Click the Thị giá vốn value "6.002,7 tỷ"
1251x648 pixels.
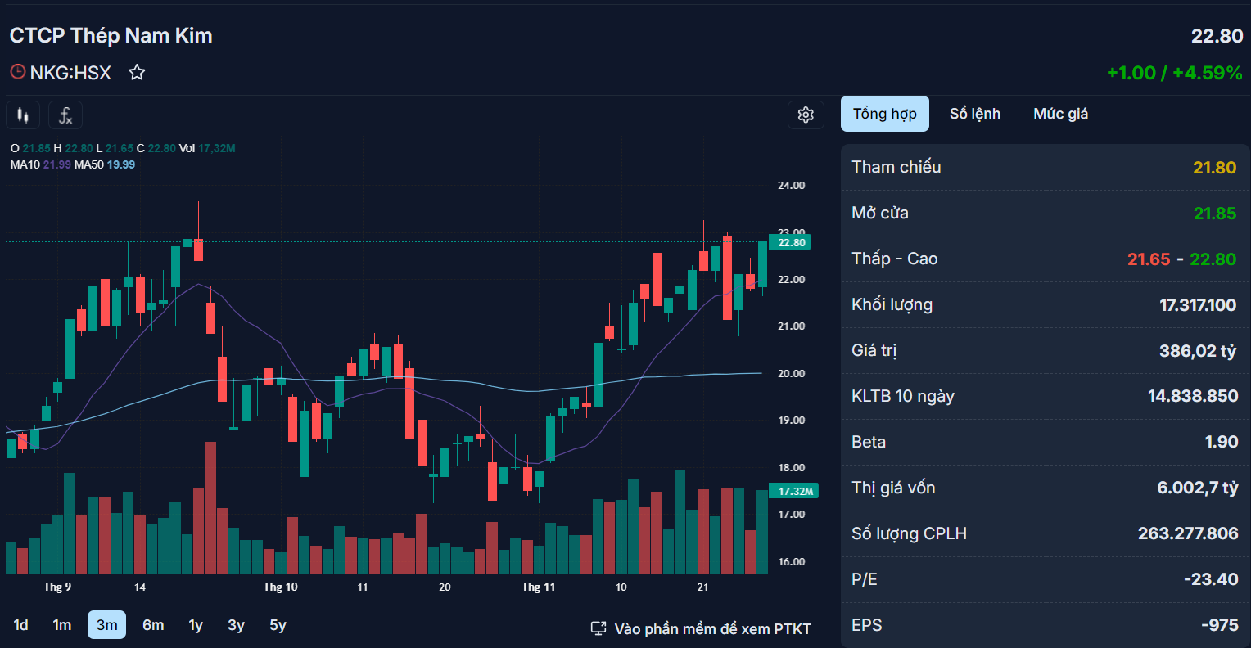click(1198, 488)
